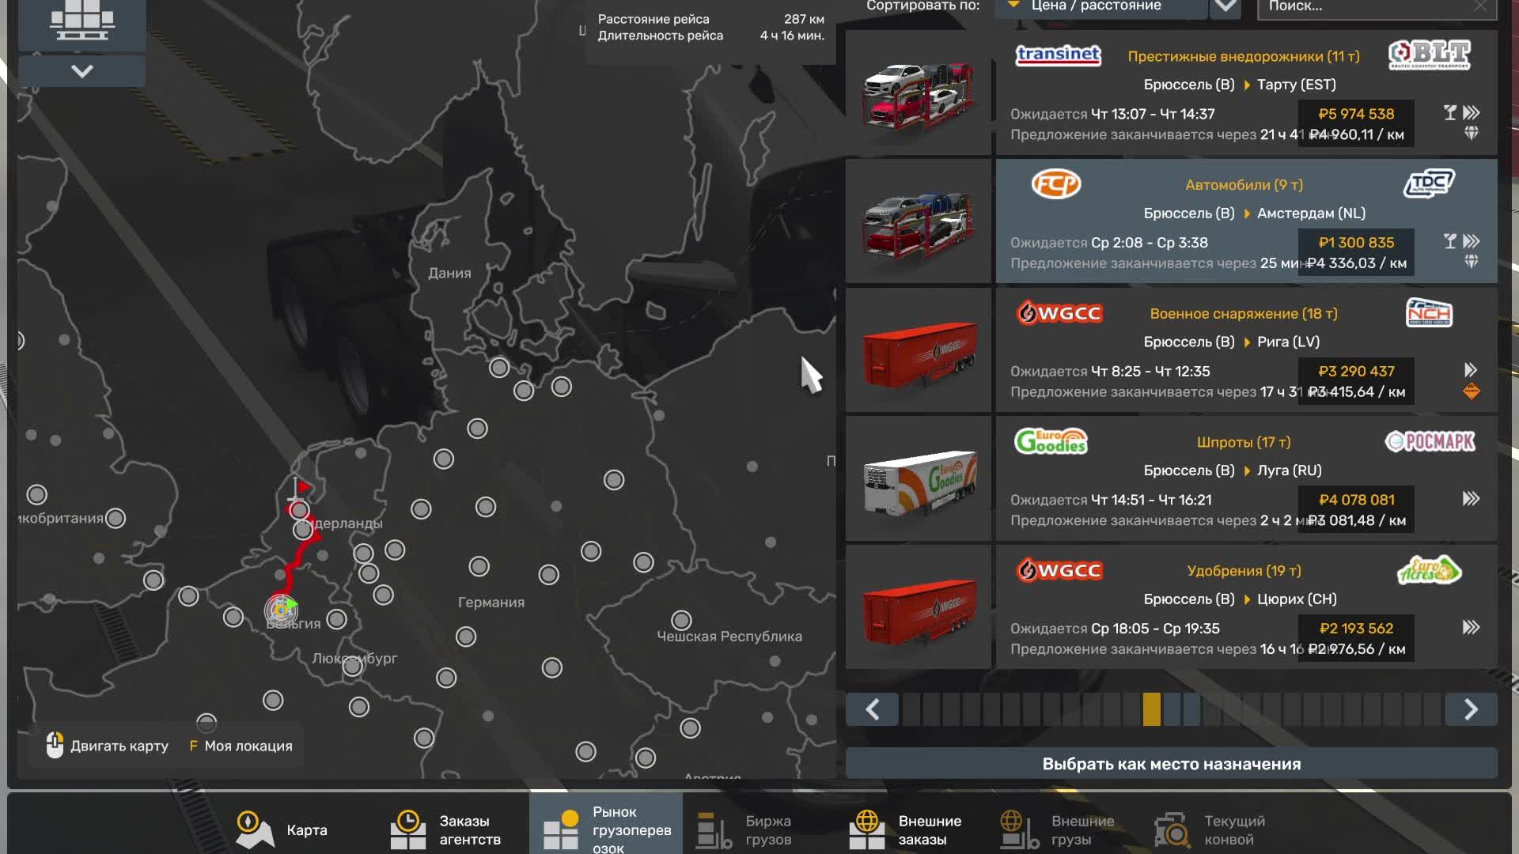This screenshot has width=1519, height=854.
Task: Click the urgency arrows icon on Tartu job
Action: tap(1472, 113)
